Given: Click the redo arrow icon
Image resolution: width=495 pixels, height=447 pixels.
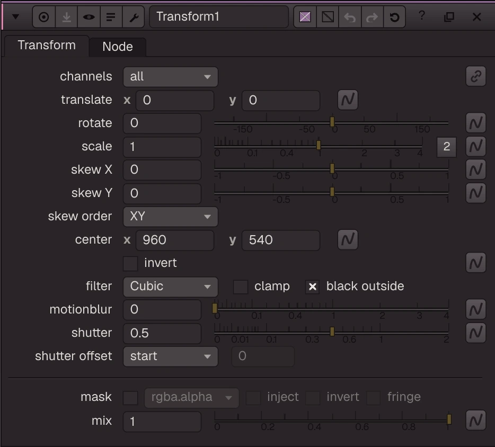Looking at the screenshot, I should pyautogui.click(x=372, y=17).
